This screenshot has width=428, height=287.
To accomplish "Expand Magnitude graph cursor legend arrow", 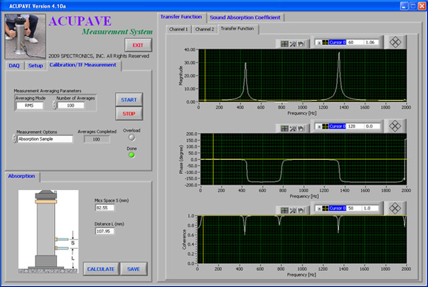I will [x=319, y=43].
